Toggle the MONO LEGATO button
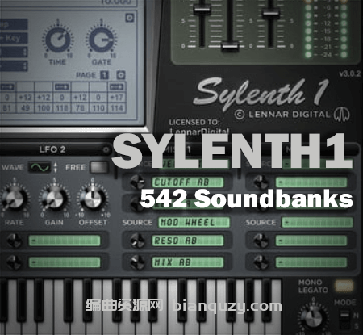The height and width of the screenshot is (335, 363). 344,286
